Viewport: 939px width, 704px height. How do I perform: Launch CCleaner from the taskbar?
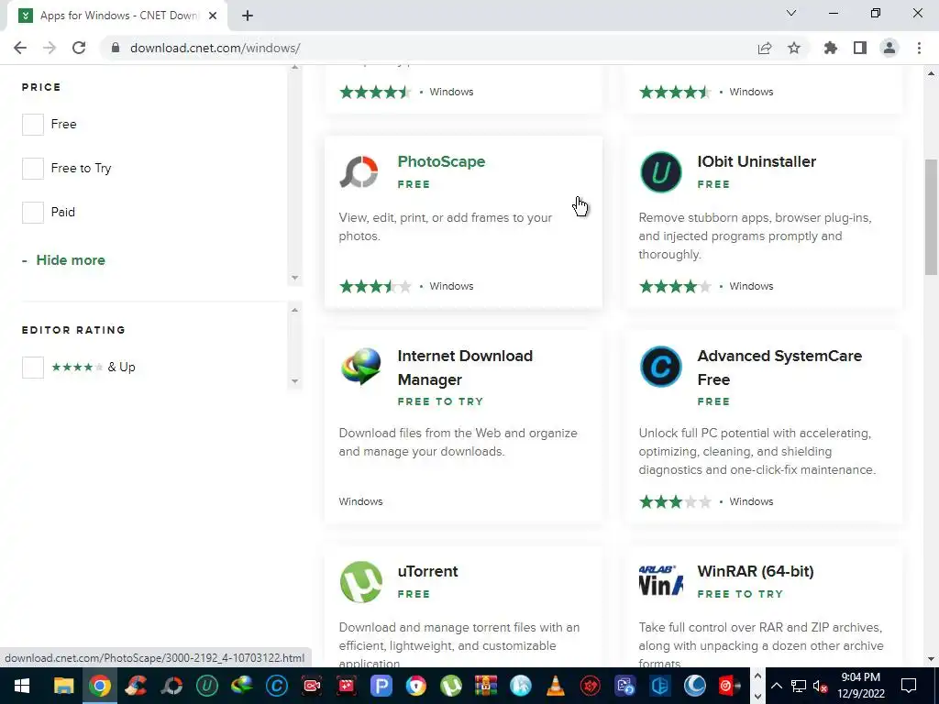136,686
